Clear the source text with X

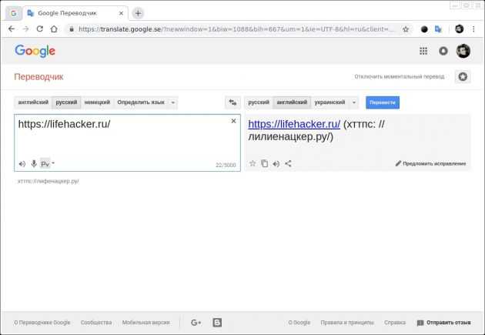233,121
